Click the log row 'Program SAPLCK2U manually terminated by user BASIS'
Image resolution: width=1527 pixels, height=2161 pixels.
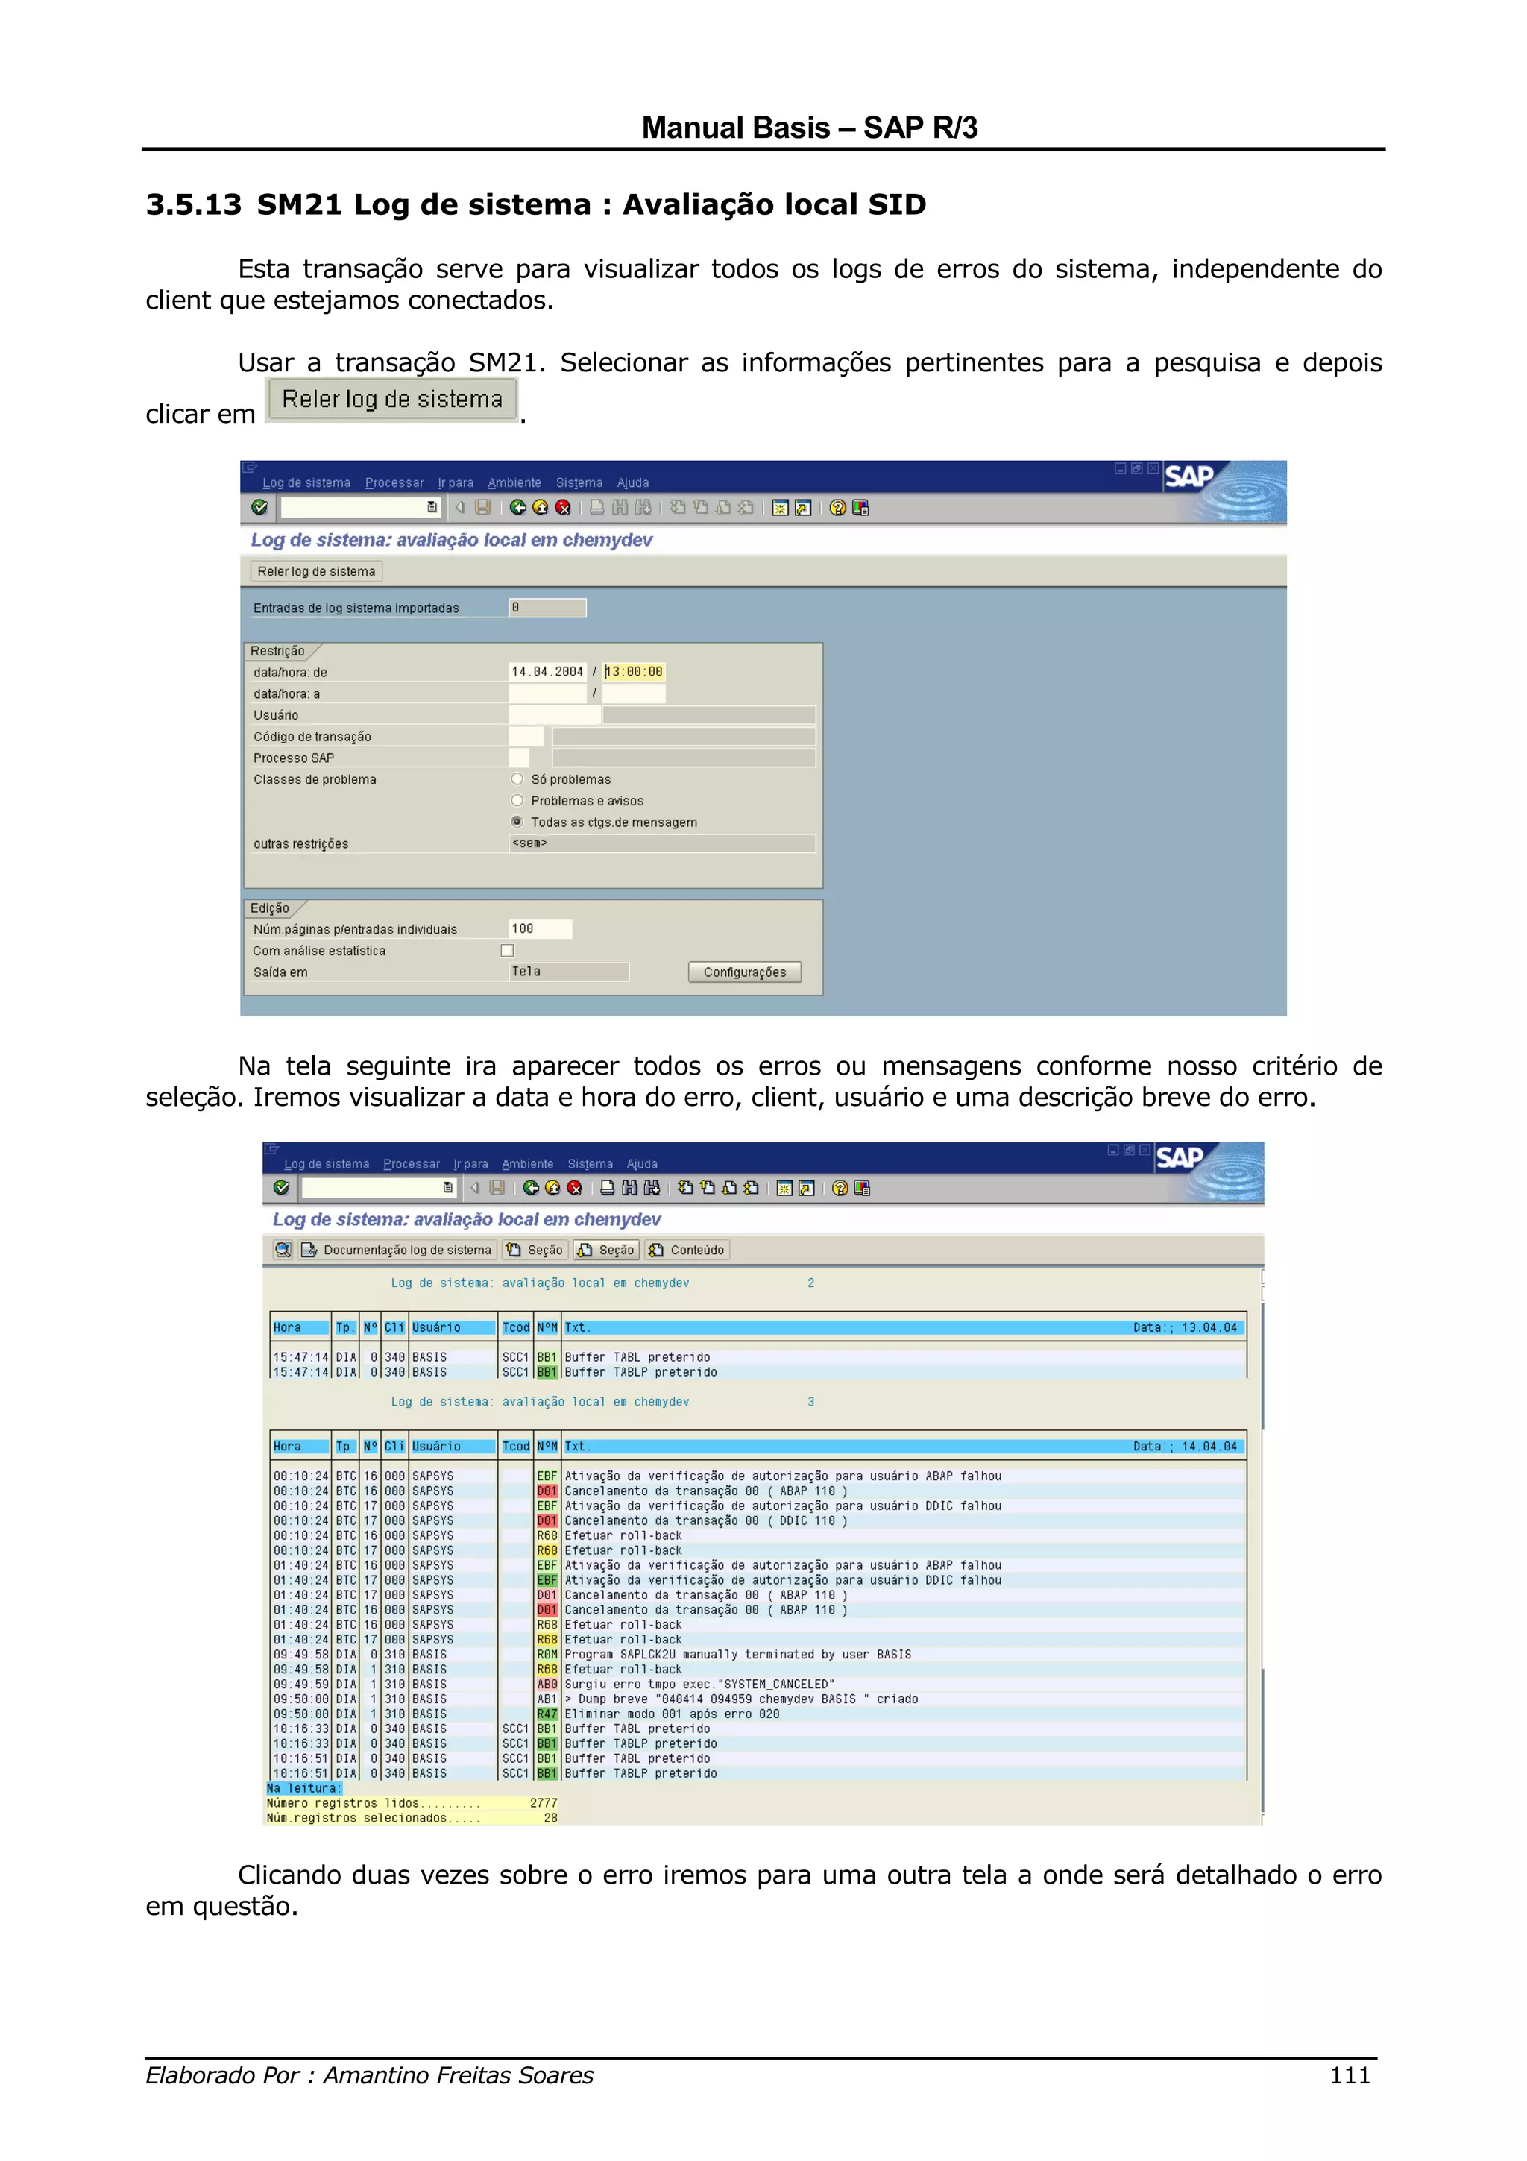(758, 1655)
